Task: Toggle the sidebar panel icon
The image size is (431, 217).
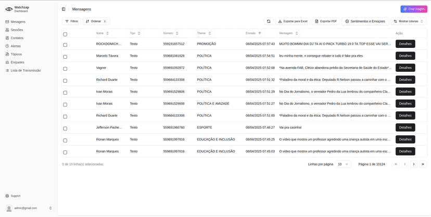Action: coord(64,9)
